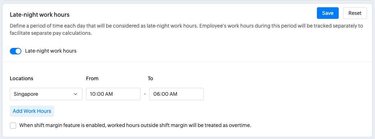Select the 'Singapore' text in Locations box

click(26, 94)
